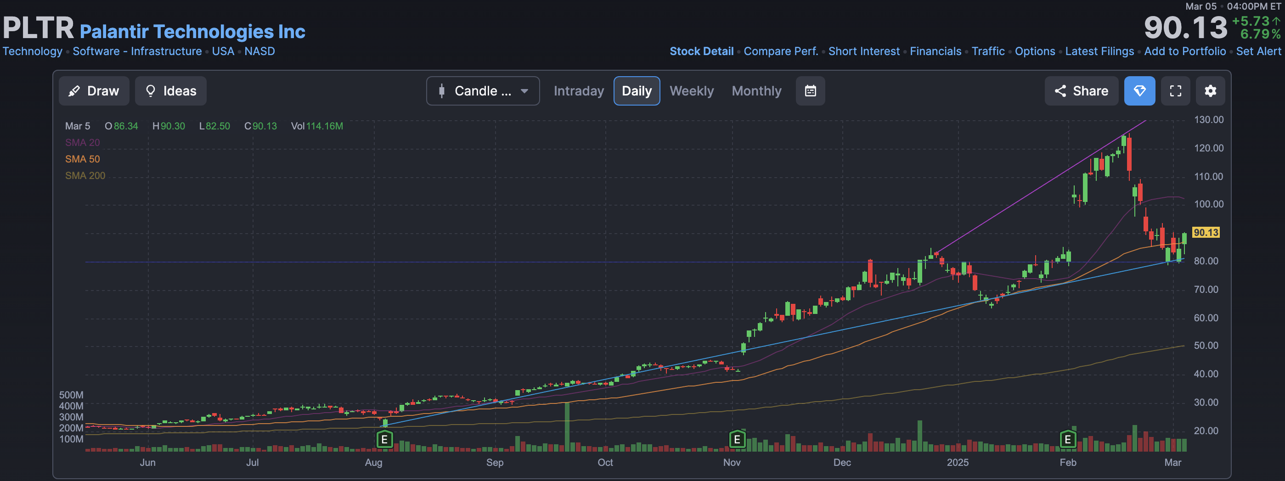Expand the Candle chart type dropdown
Viewport: 1285px width, 481px height.
point(482,91)
